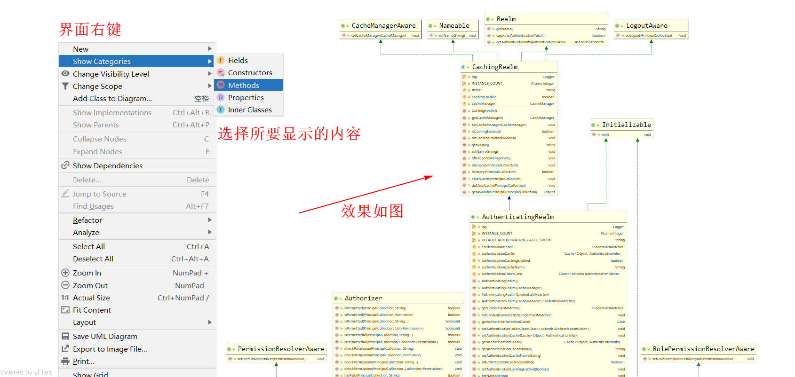795x377 pixels.
Task: Click the Zoom In plus icon
Action: click(65, 273)
